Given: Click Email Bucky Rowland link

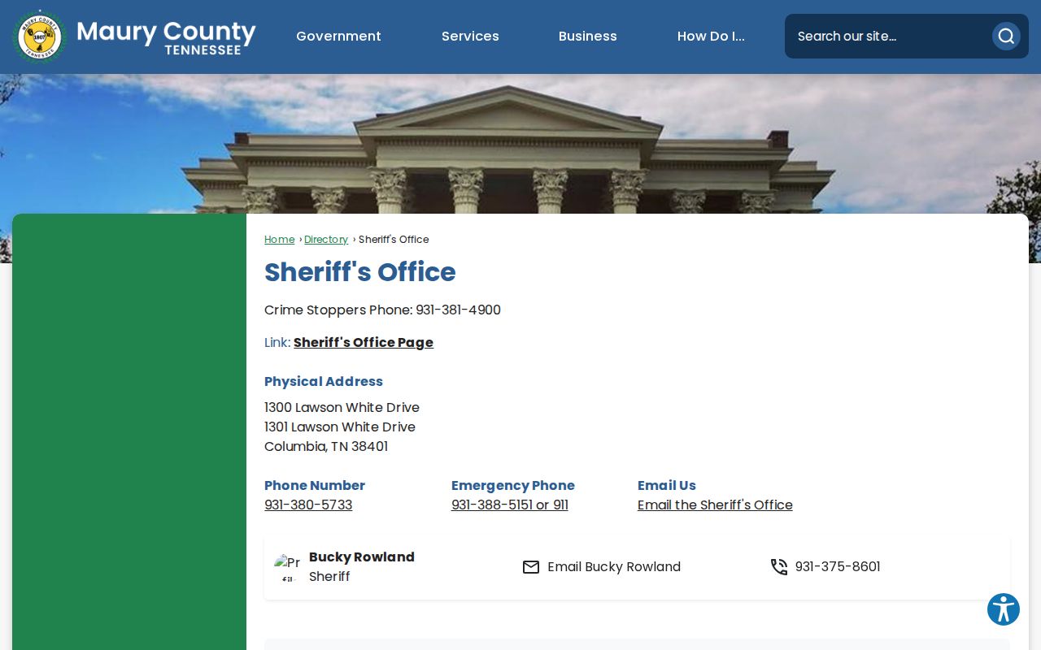Looking at the screenshot, I should (x=614, y=567).
